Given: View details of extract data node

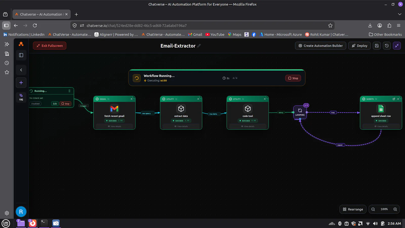Looking at the screenshot, I should [x=181, y=126].
